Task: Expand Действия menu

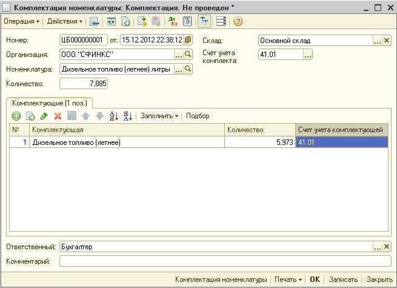Action: [x=65, y=22]
